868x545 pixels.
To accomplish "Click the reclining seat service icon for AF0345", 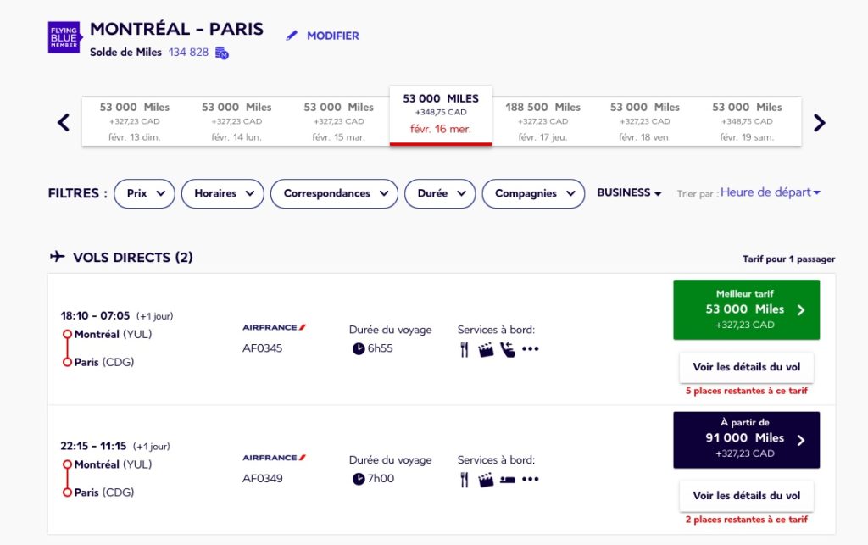I will pos(508,349).
